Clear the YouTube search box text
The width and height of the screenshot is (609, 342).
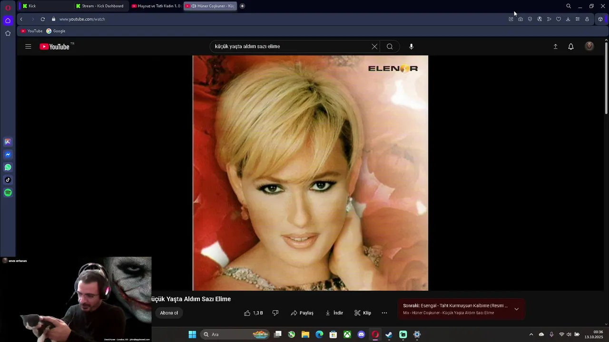pos(374,47)
